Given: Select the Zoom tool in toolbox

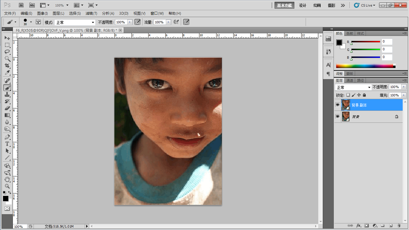Looking at the screenshot, I should tap(7, 186).
